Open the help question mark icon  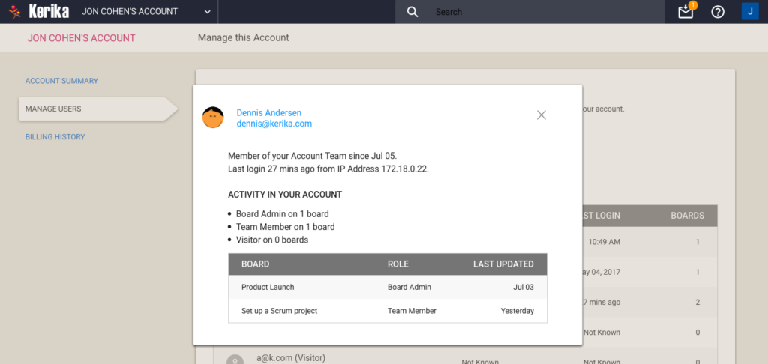click(x=718, y=12)
